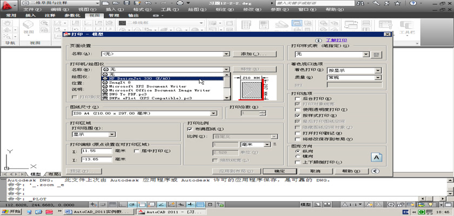Enable 使用透明度打印 checkbox
454x216 pixels.
click(x=297, y=110)
